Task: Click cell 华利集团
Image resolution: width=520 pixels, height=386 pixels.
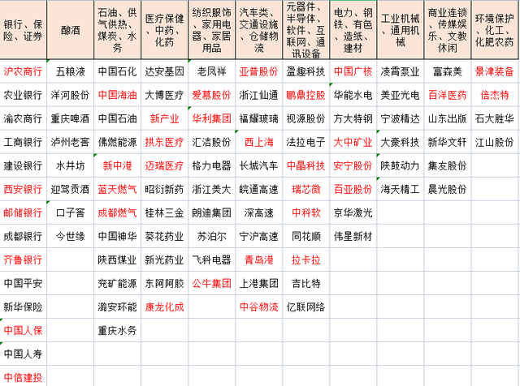Action: (211, 118)
